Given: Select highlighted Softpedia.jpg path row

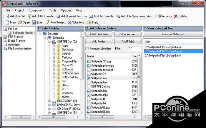Looking at the screenshot, I should [x=173, y=51].
